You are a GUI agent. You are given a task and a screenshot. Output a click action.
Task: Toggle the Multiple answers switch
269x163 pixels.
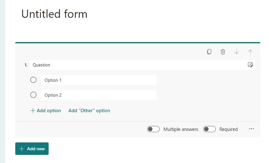(x=153, y=129)
